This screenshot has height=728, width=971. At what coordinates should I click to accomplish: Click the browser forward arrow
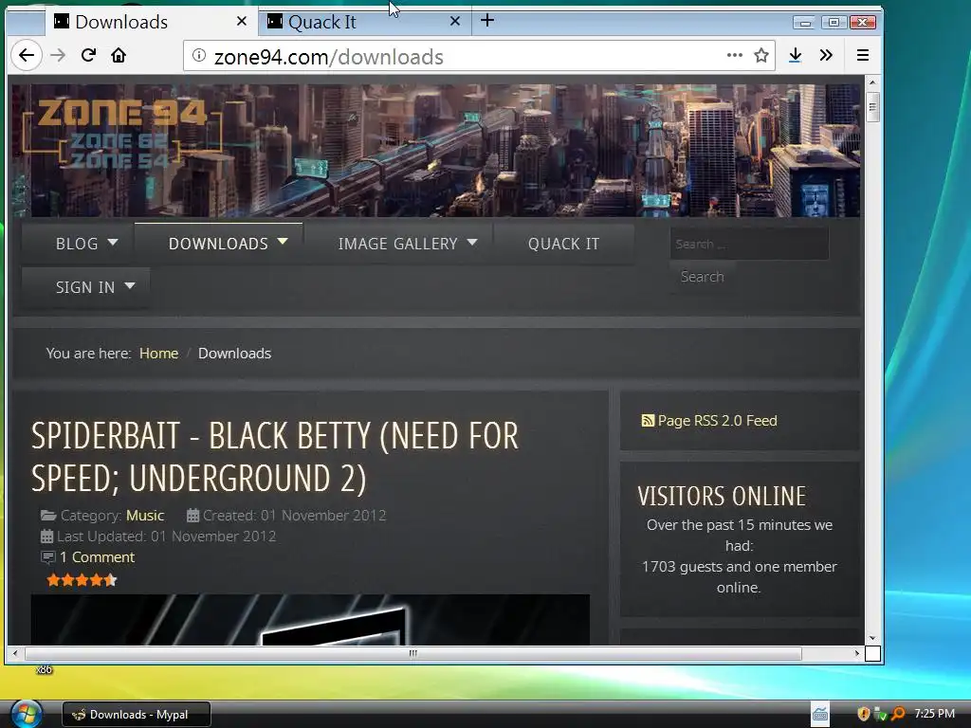coord(58,56)
